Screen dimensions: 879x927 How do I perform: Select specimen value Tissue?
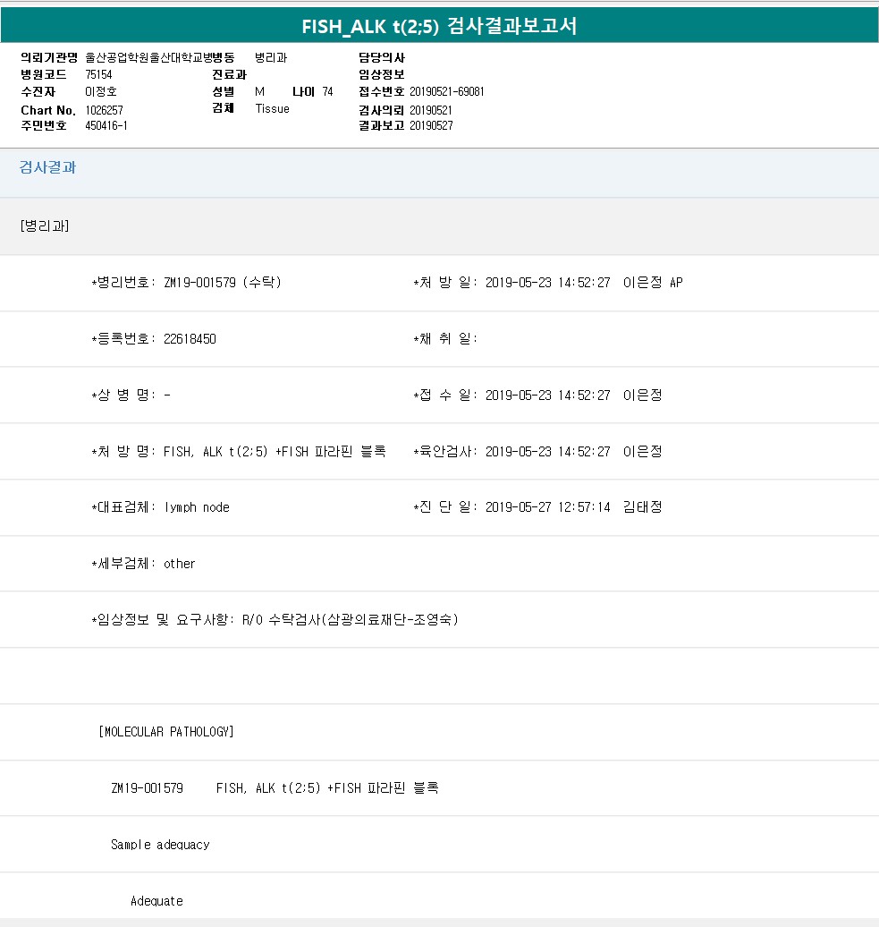(x=273, y=109)
